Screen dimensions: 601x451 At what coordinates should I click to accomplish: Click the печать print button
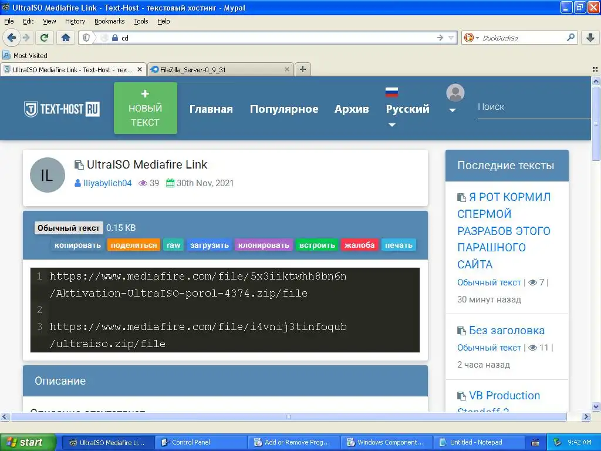coord(399,245)
